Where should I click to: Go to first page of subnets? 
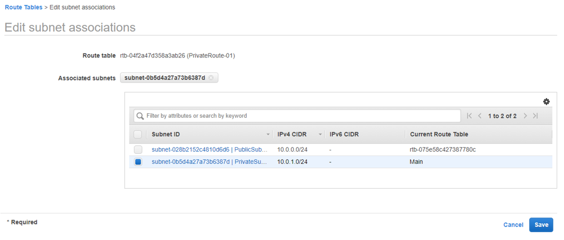pos(469,116)
